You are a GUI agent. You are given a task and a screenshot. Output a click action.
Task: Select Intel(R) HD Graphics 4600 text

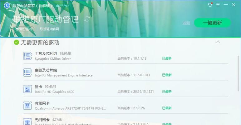tap(54, 92)
